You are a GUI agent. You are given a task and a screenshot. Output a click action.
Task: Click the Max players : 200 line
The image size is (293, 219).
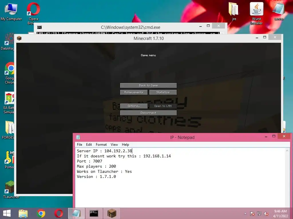coord(96,166)
